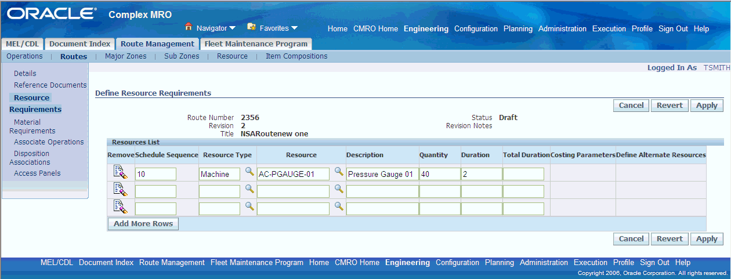Click Planning in top navigation
This screenshot has width=731, height=279.
pos(518,29)
